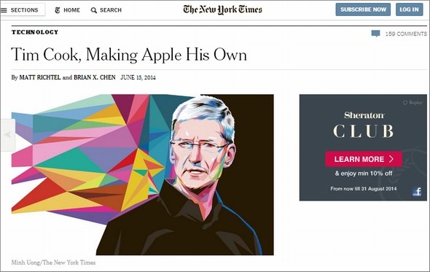
Task: Open the Sections hamburger menu icon
Action: tap(4, 10)
